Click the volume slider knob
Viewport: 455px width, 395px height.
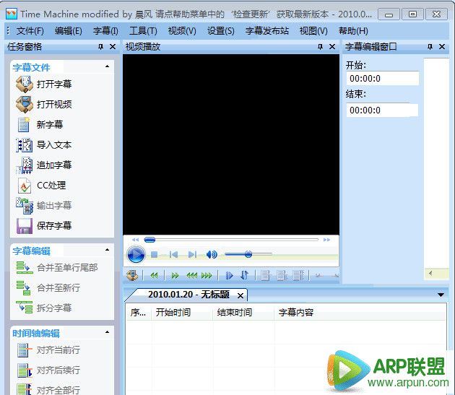pos(248,254)
